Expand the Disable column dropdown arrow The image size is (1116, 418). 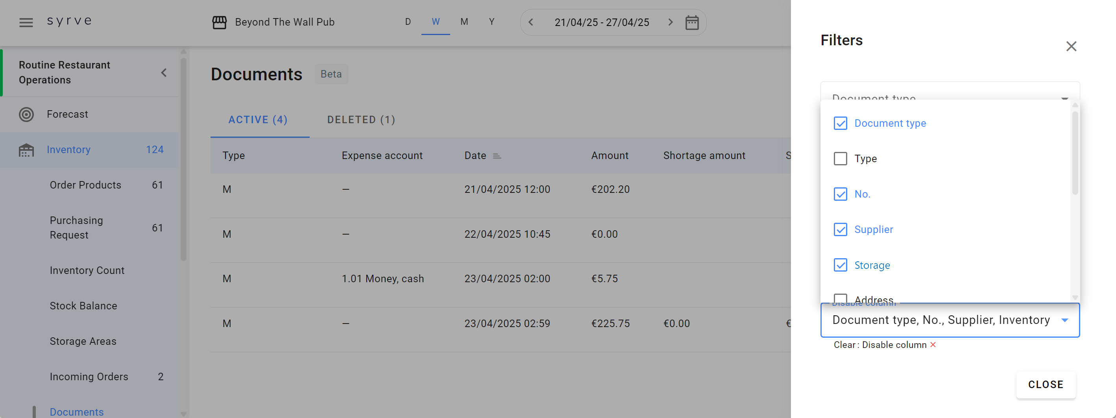click(x=1064, y=320)
